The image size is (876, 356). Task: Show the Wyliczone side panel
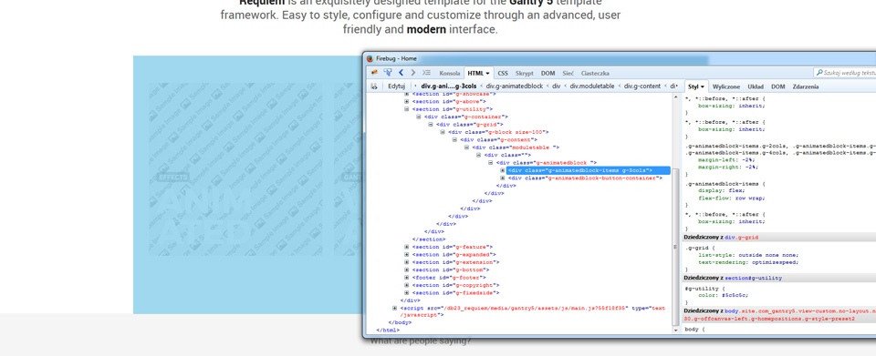(x=726, y=86)
